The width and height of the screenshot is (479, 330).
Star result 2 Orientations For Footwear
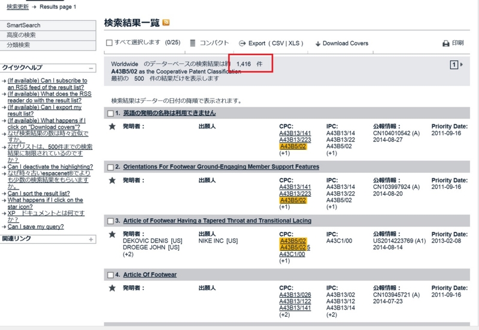click(x=112, y=181)
